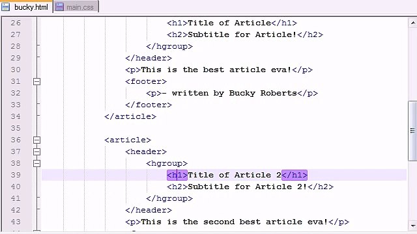Collapse the article block at line 36

37,140
